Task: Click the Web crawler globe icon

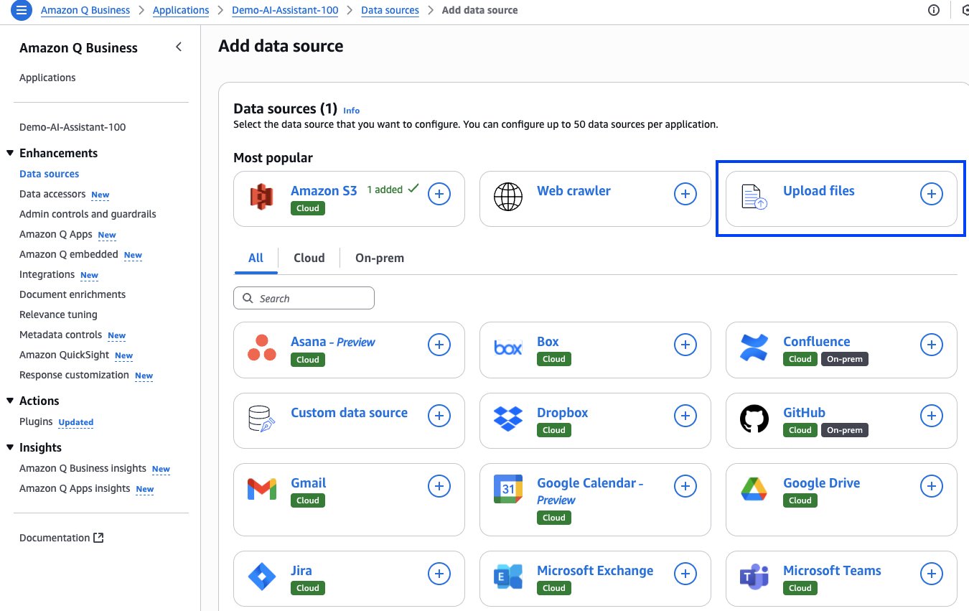Action: point(508,197)
